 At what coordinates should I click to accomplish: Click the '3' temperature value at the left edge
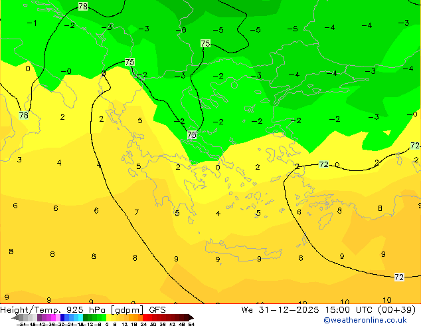(19, 160)
